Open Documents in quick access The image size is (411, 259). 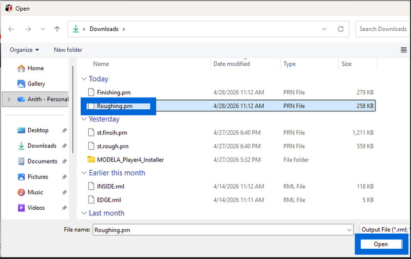[43, 161]
